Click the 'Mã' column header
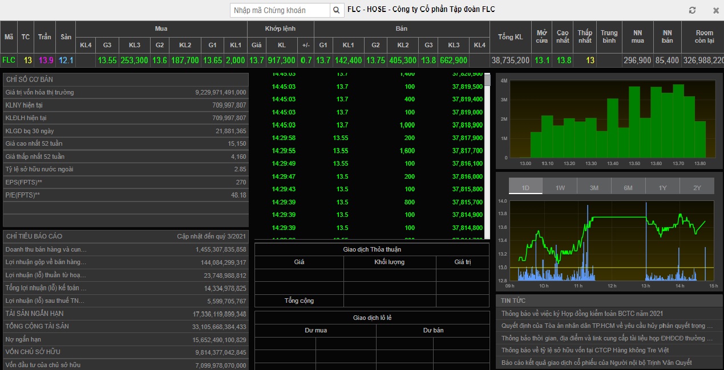 [x=9, y=36]
